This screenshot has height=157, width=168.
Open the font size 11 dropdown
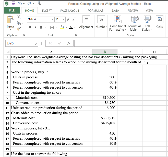point(64,19)
